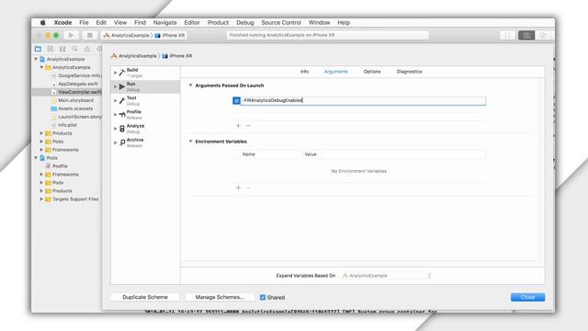The image size is (588, 331).
Task: Collapse Arguments Passed On Launch section
Action: [190, 86]
